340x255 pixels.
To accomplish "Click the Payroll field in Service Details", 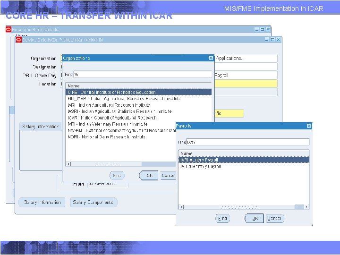I will pyautogui.click(x=246, y=75).
